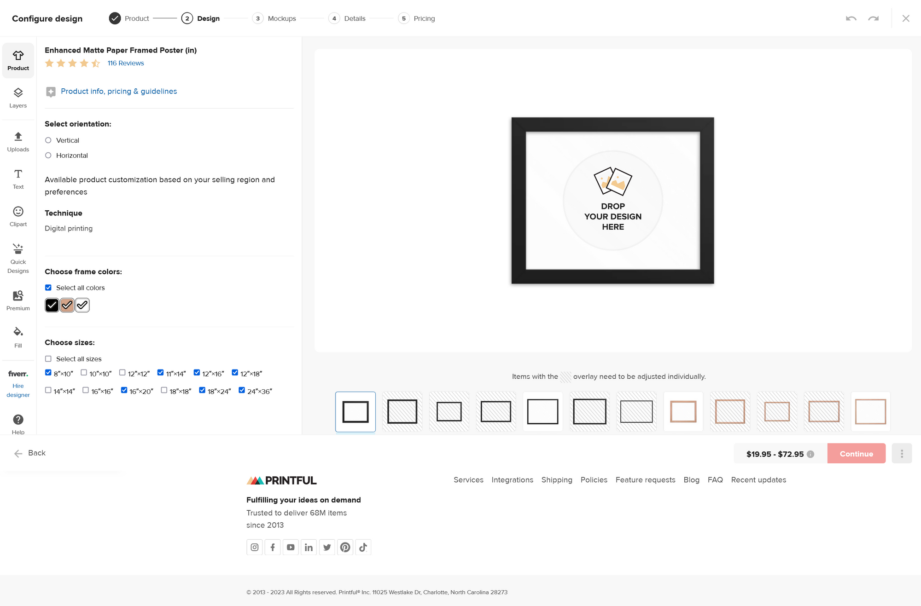Select Vertical orientation
Image resolution: width=921 pixels, height=606 pixels.
tap(48, 140)
